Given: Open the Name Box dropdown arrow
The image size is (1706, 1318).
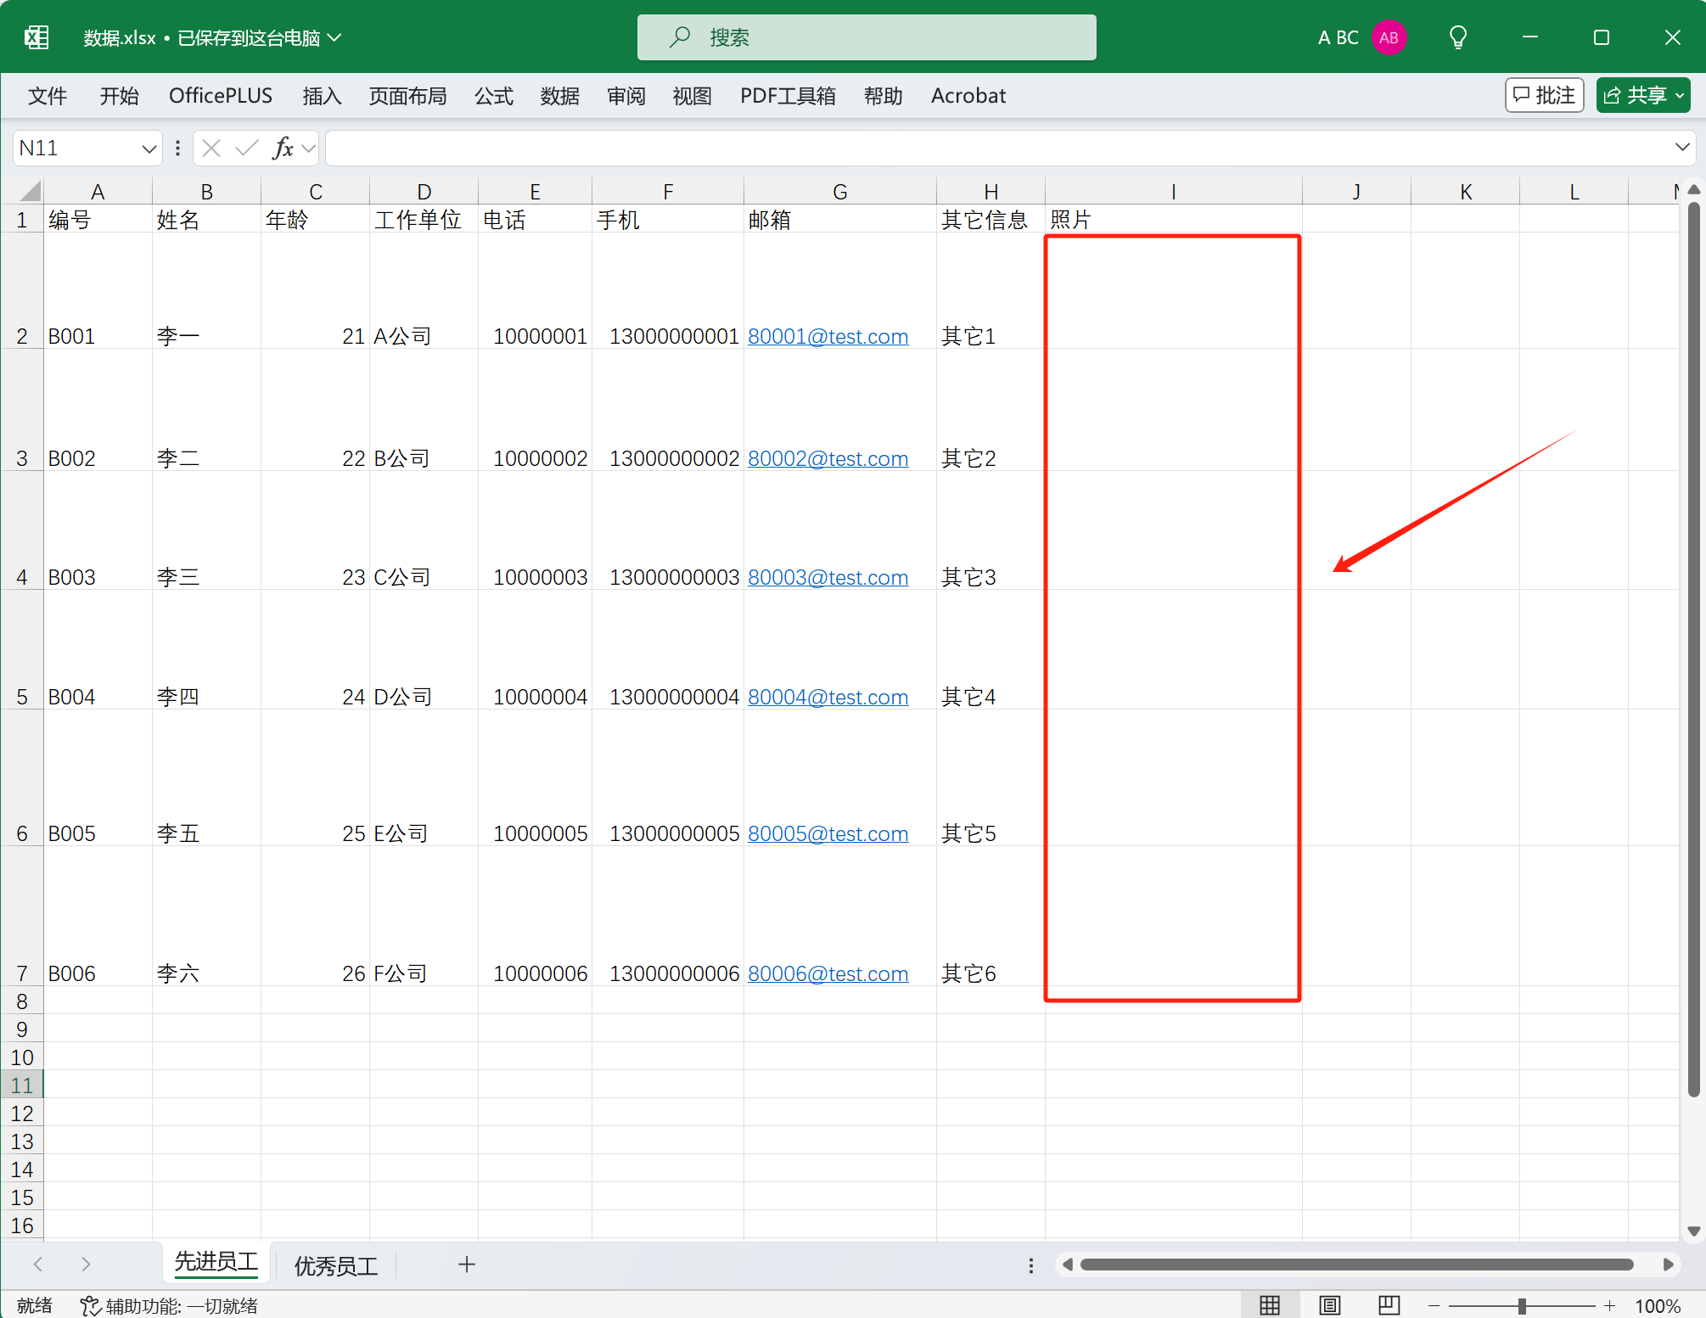Looking at the screenshot, I should (x=149, y=149).
